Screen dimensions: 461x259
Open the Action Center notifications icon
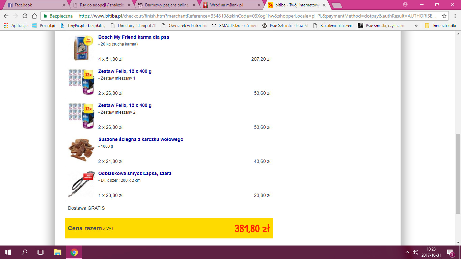450,252
